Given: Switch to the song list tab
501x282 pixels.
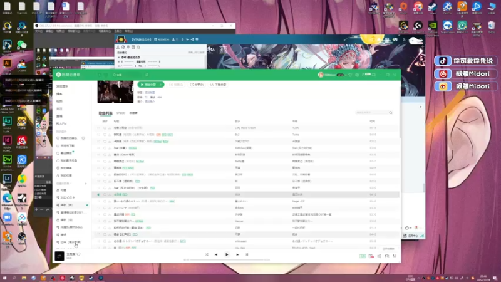Looking at the screenshot, I should [x=105, y=113].
